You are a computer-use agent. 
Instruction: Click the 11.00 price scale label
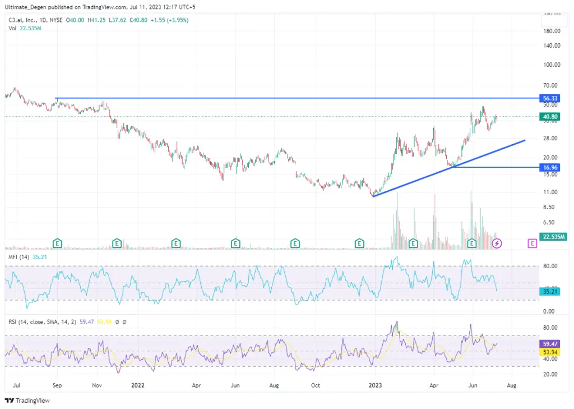point(550,192)
